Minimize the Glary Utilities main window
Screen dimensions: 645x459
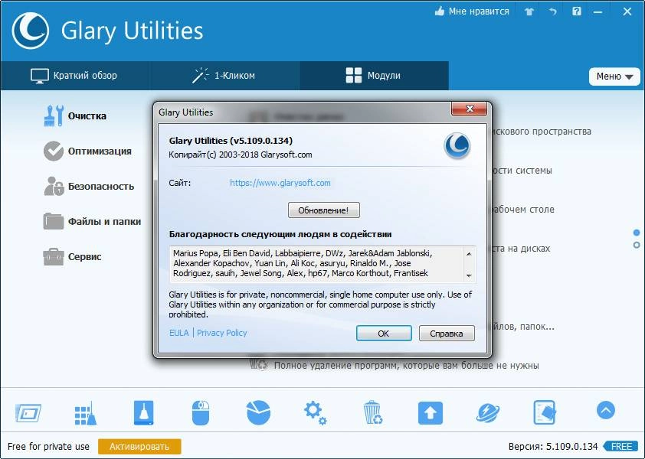(x=598, y=12)
